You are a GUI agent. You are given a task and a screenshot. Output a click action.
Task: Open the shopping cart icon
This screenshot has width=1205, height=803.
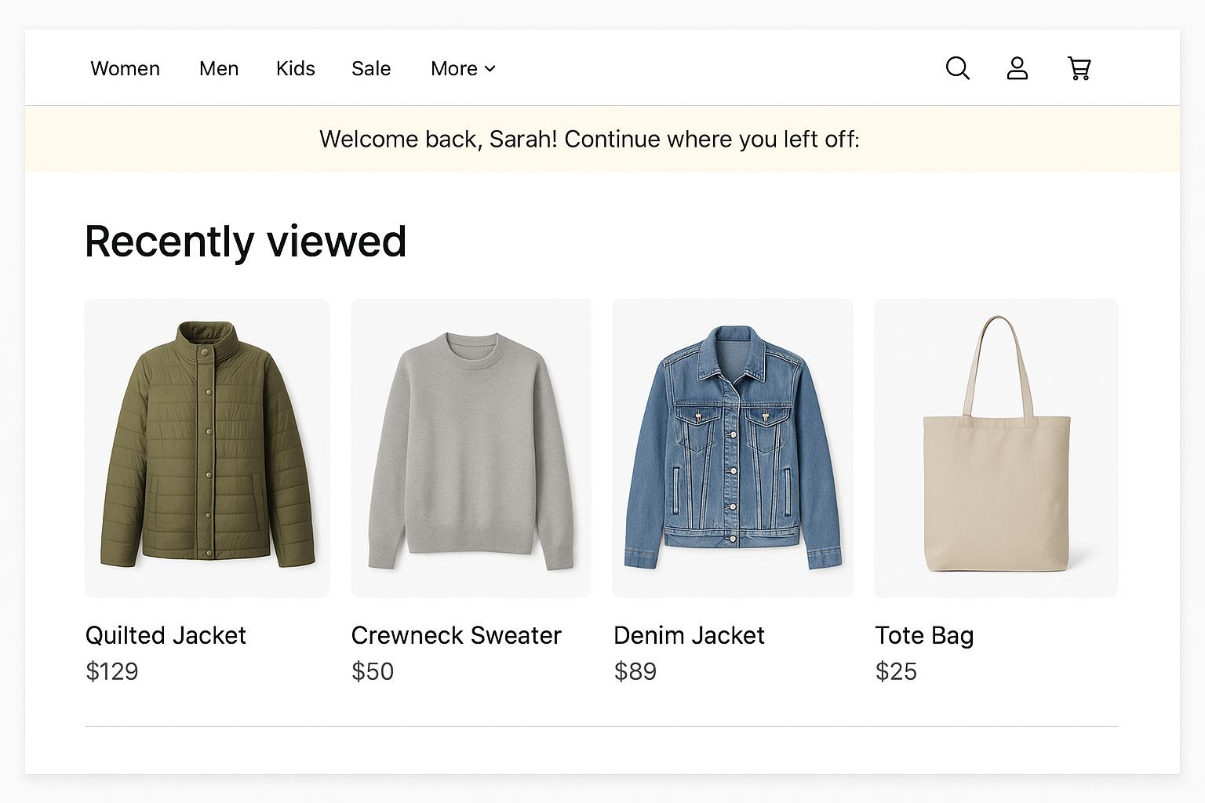[x=1079, y=68]
